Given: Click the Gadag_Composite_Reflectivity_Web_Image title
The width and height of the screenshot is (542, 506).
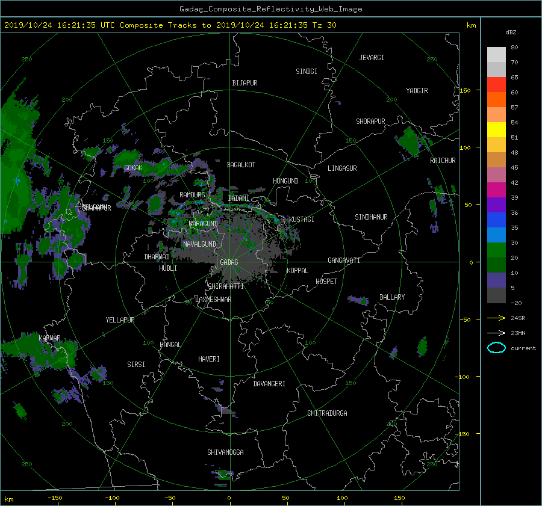Looking at the screenshot, I should 270,9.
